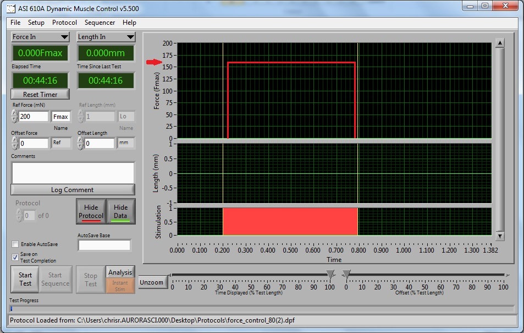The width and height of the screenshot is (524, 333).
Task: Click the Offset Force Ref name field
Action: click(61, 143)
